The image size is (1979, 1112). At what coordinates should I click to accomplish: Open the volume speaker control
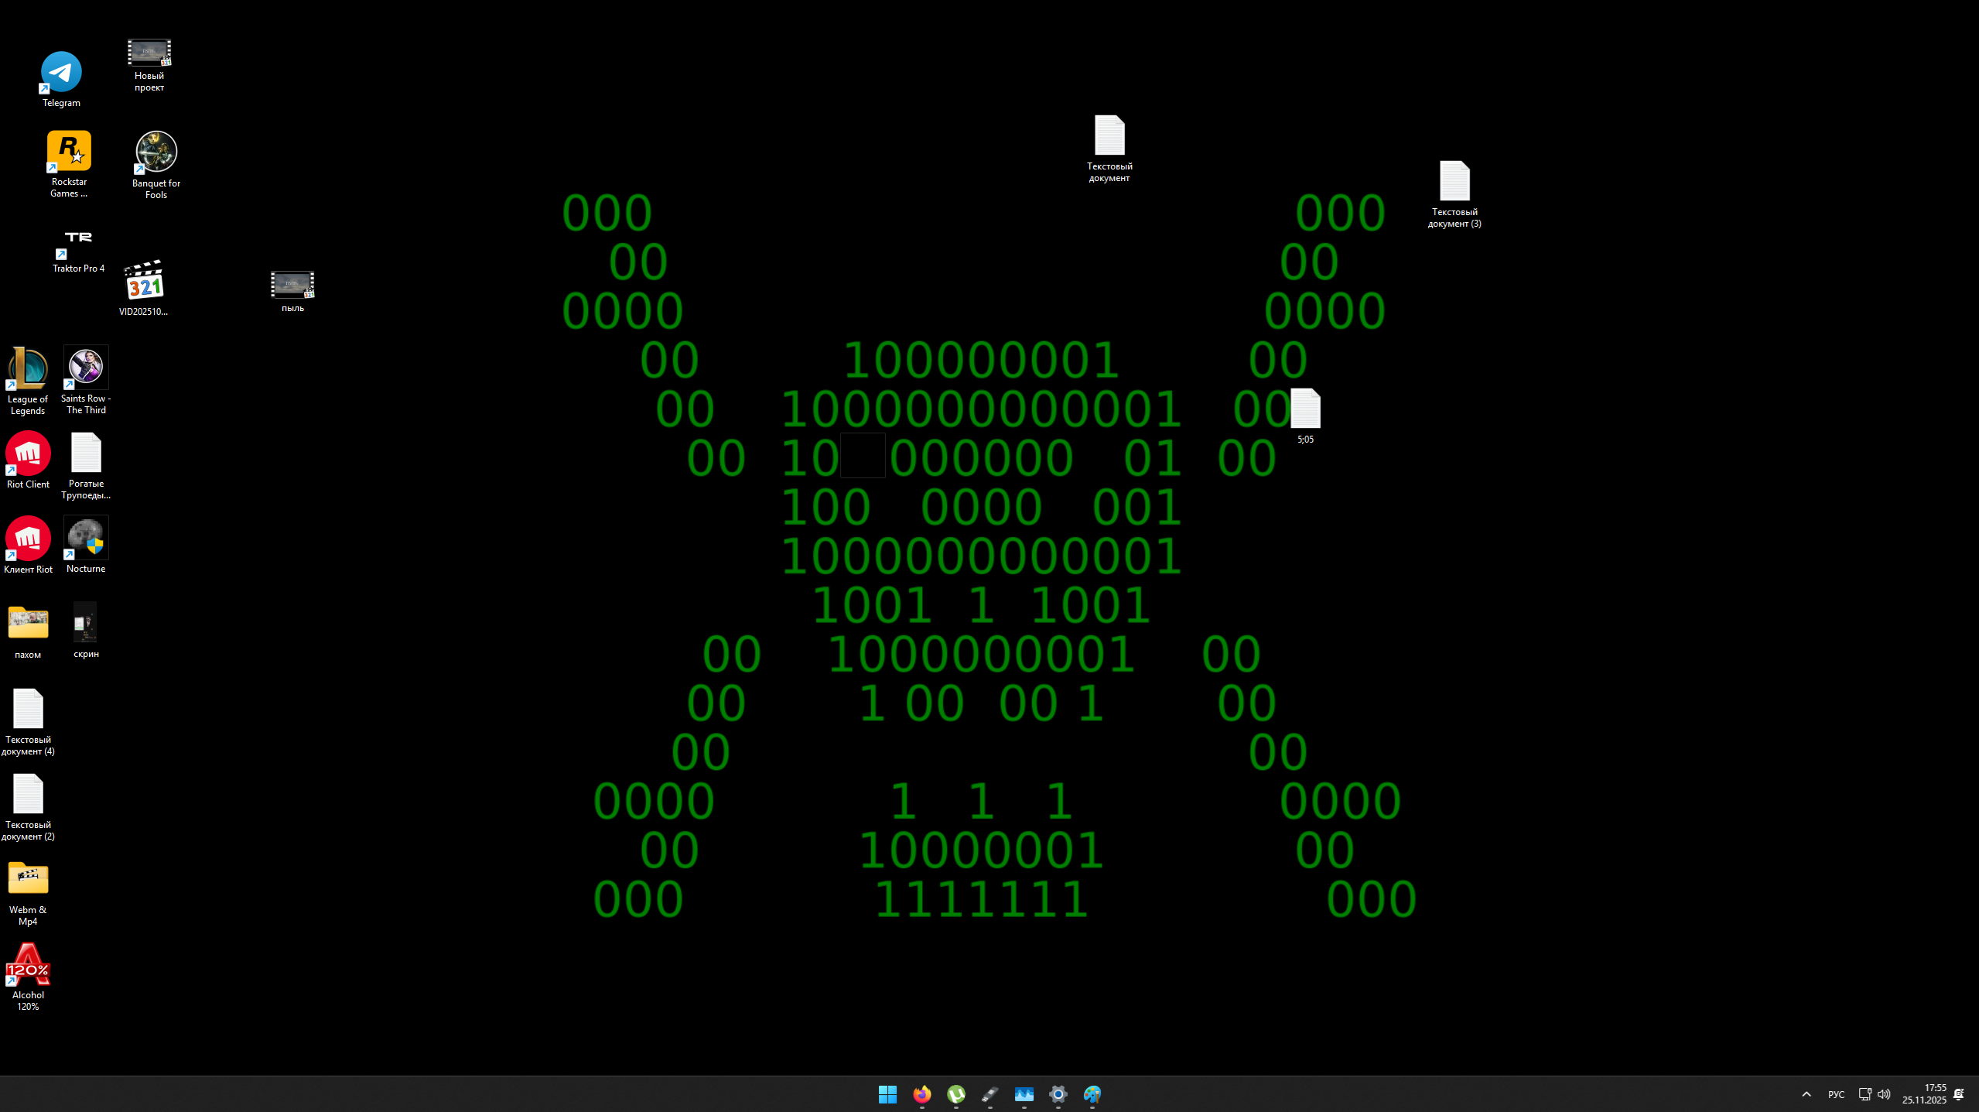[x=1884, y=1094]
